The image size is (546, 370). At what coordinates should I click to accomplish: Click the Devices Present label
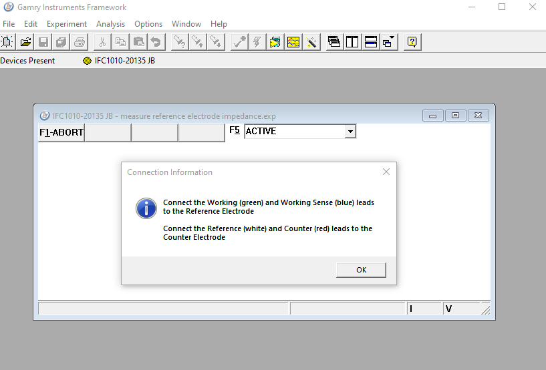coord(27,61)
